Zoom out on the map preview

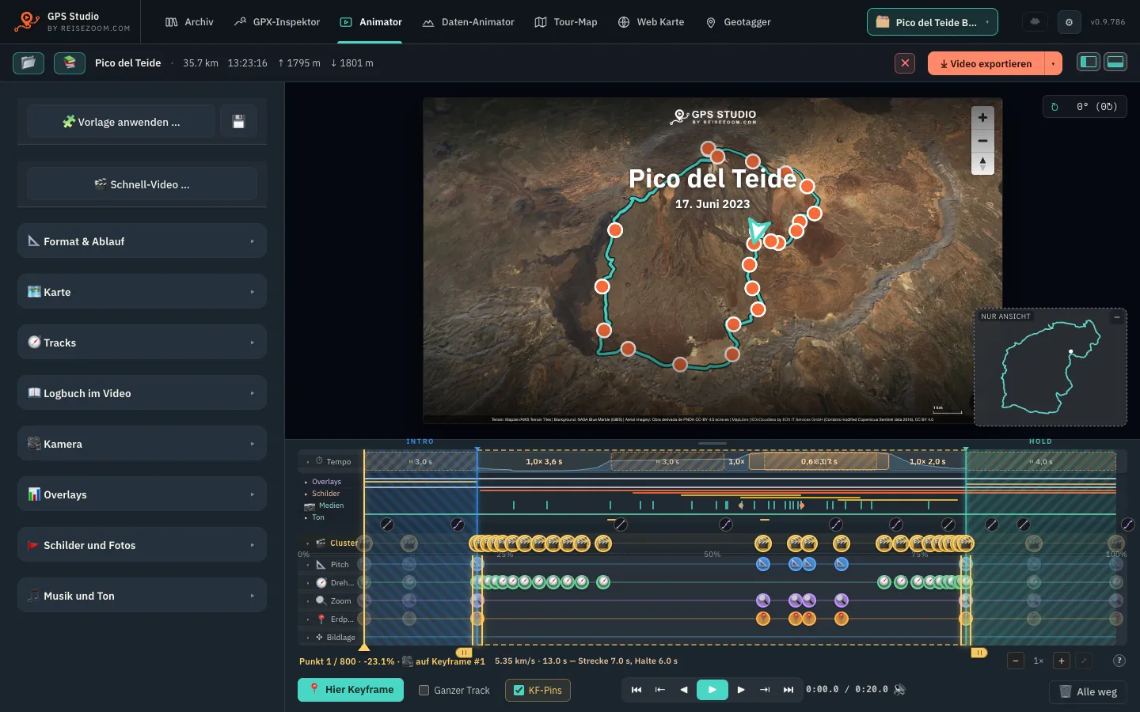pyautogui.click(x=982, y=141)
